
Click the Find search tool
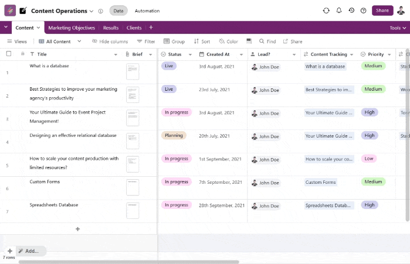266,42
